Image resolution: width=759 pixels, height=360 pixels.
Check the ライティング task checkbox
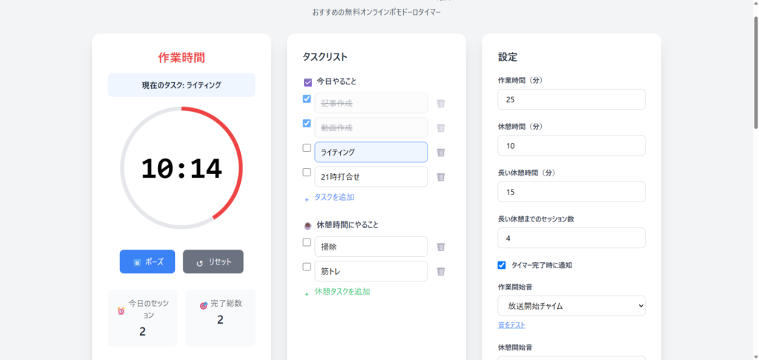click(x=306, y=148)
